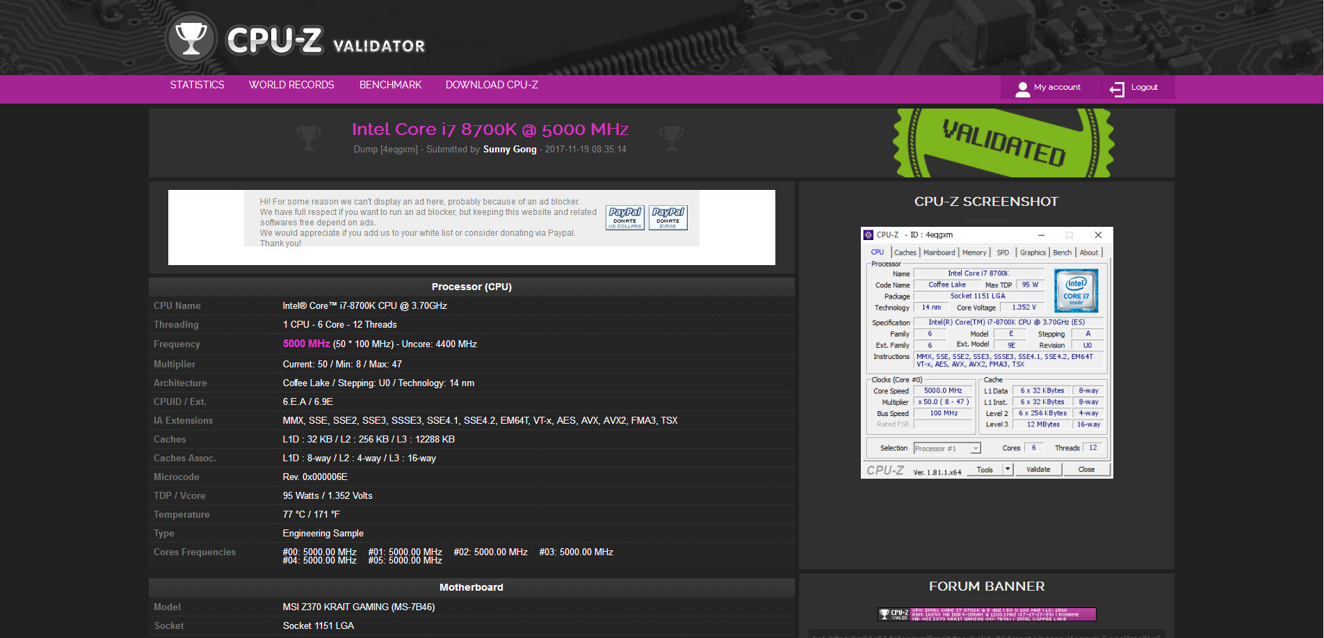
Task: Open My account link
Action: click(1057, 88)
